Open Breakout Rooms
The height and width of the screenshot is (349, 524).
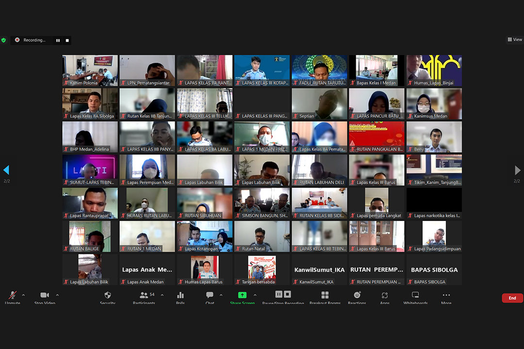click(x=325, y=295)
